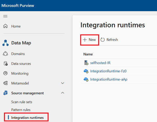Click the Data Map logo icon
This screenshot has width=157, height=122.
point(6,43)
